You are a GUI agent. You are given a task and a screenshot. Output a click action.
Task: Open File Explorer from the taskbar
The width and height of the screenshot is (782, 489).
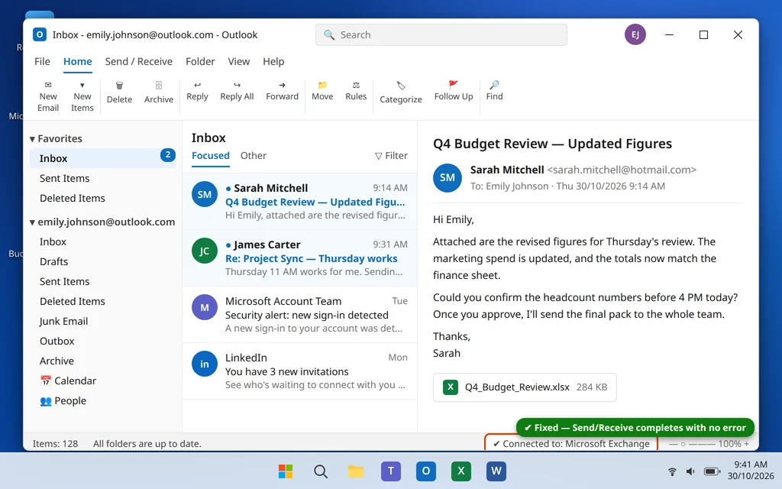coord(356,471)
